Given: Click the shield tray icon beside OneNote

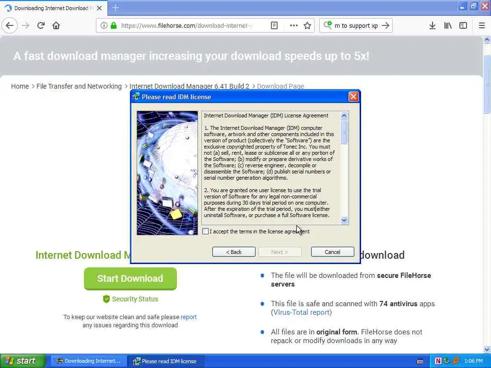Looking at the screenshot, I should [x=447, y=361].
